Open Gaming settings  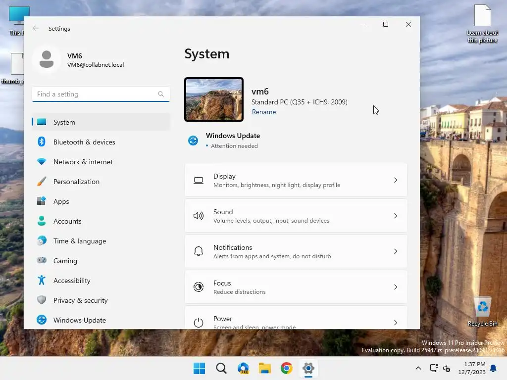[x=101, y=261]
